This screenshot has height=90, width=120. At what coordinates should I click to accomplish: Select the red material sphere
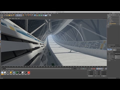click(x=29, y=73)
